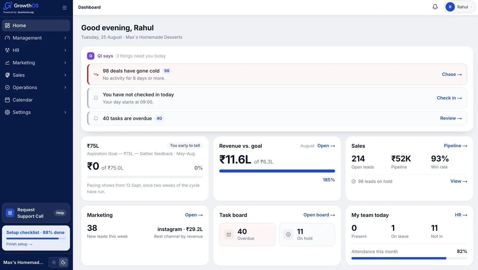Click the on-hold pause icon on Task board
The width and height of the screenshot is (478, 270).
pyautogui.click(x=288, y=234)
